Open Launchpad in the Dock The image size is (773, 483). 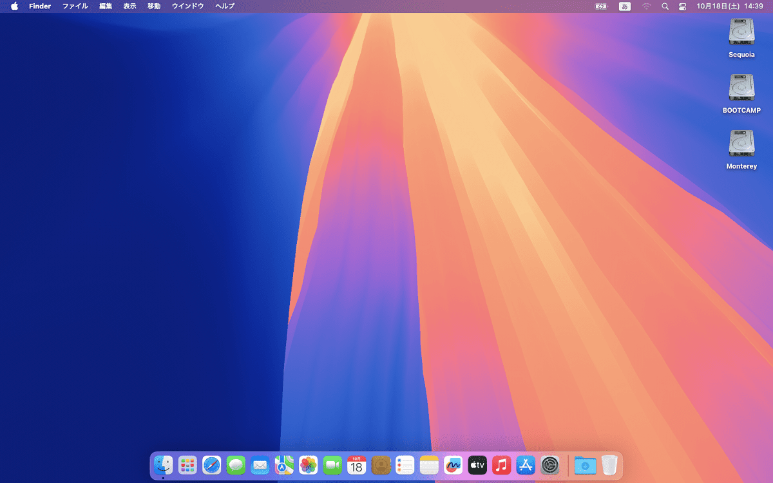coord(187,464)
